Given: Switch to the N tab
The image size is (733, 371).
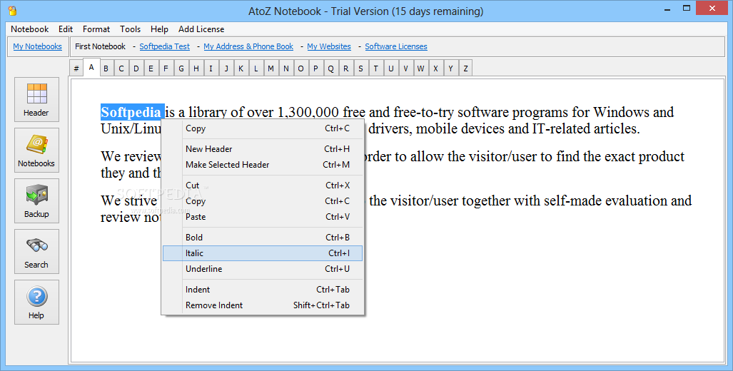Looking at the screenshot, I should click(x=285, y=68).
